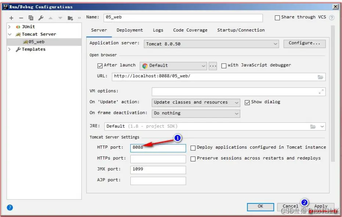Switch to the Server tab
The width and height of the screenshot is (342, 217).
[x=99, y=30]
